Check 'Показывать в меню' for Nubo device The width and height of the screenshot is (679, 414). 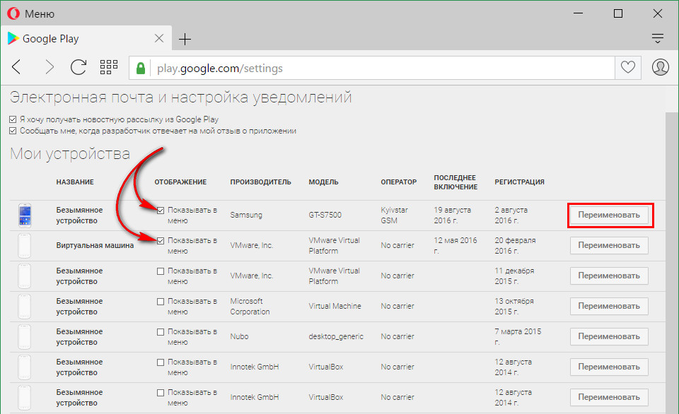[161, 332]
